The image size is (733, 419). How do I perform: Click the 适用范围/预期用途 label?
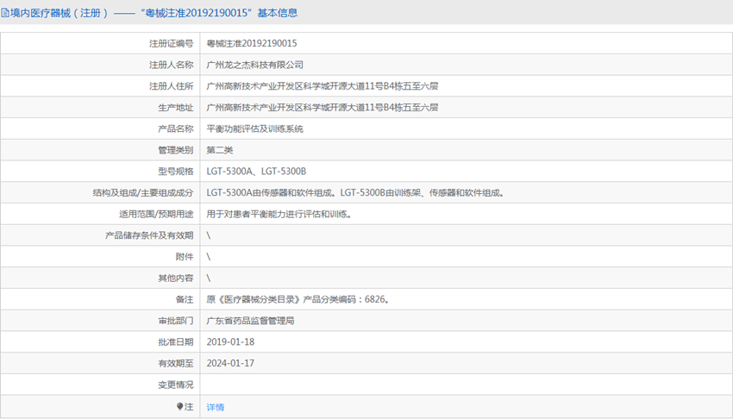156,215
